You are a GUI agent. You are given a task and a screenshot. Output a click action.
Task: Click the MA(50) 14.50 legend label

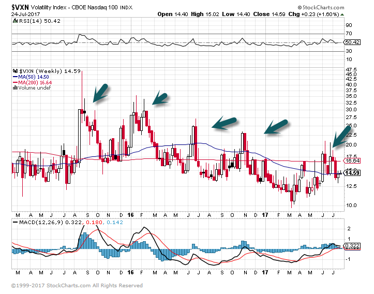[x=34, y=77]
